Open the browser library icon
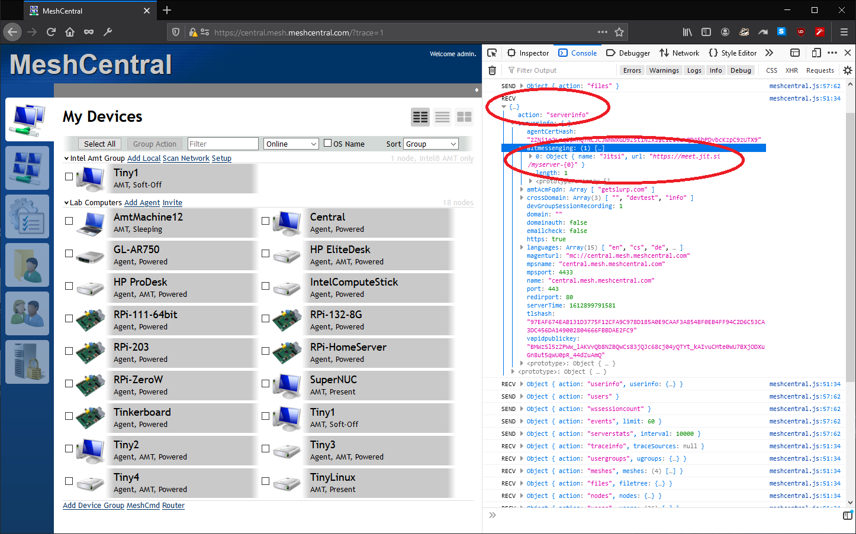Image resolution: width=856 pixels, height=534 pixels. pos(687,32)
